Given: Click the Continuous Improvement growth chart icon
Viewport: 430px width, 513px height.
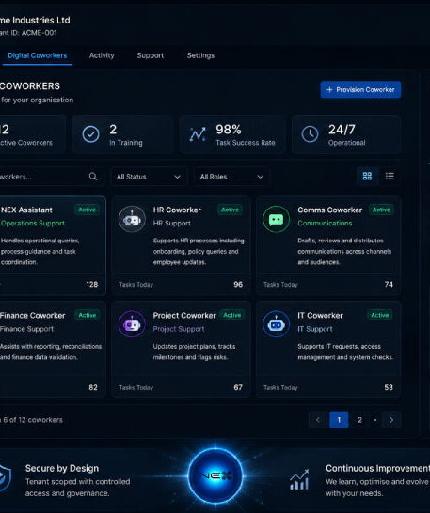Looking at the screenshot, I should point(299,479).
